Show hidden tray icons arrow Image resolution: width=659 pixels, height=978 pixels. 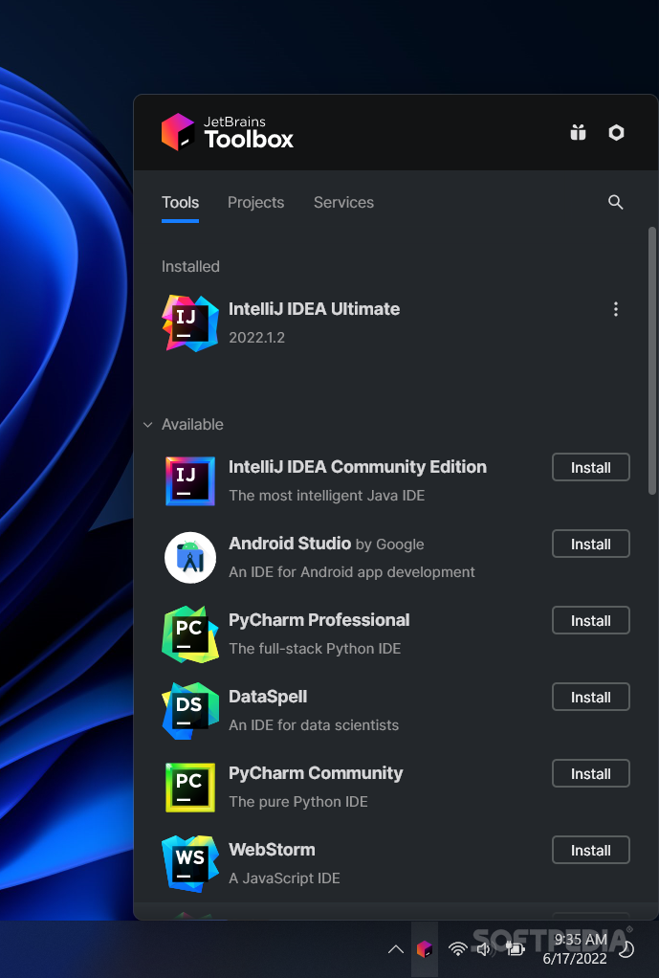396,949
